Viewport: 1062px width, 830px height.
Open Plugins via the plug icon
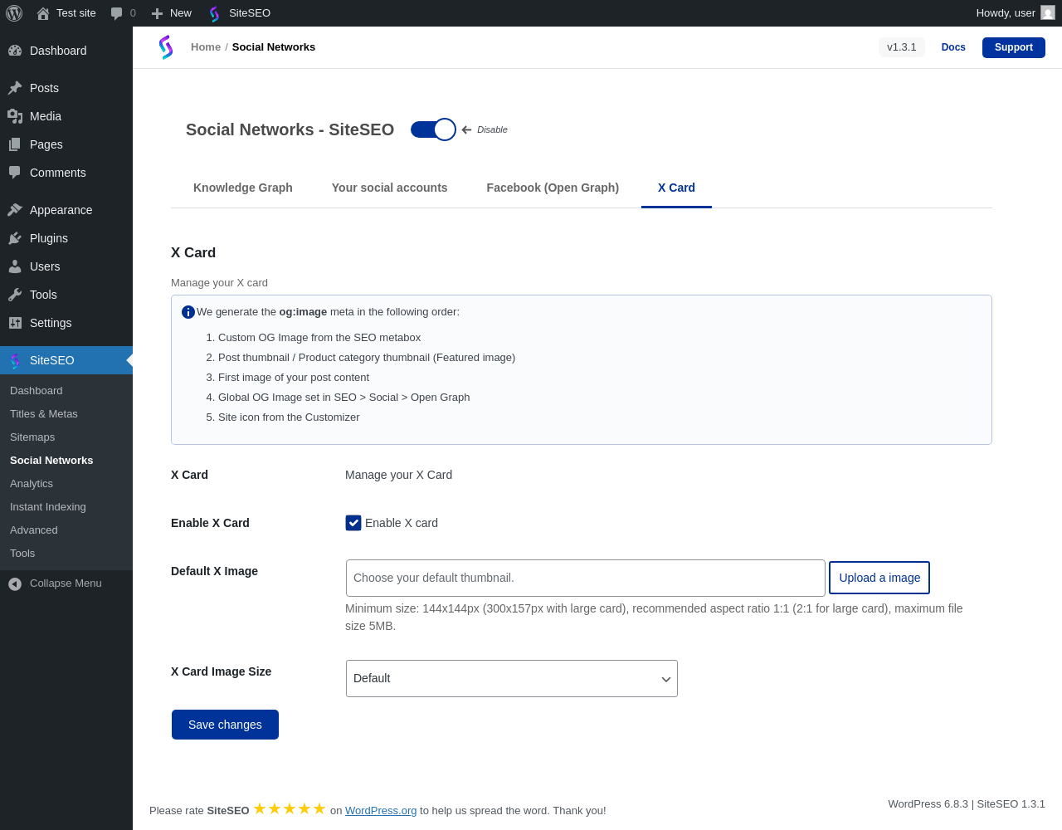[15, 238]
